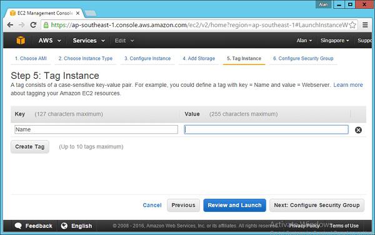Bookmark this page with star icon

point(352,25)
